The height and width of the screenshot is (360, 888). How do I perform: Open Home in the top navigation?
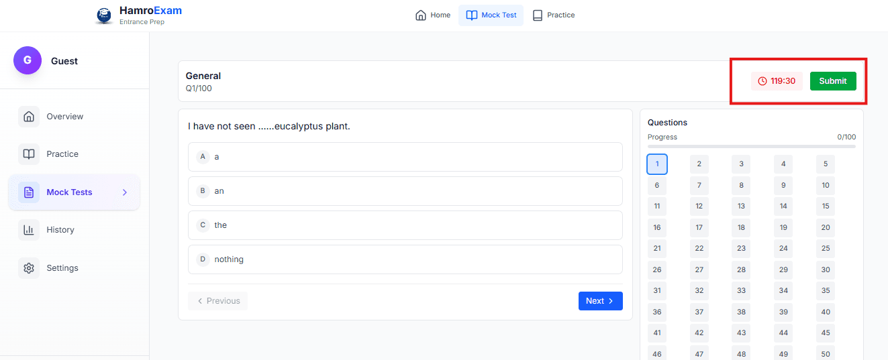coord(433,15)
